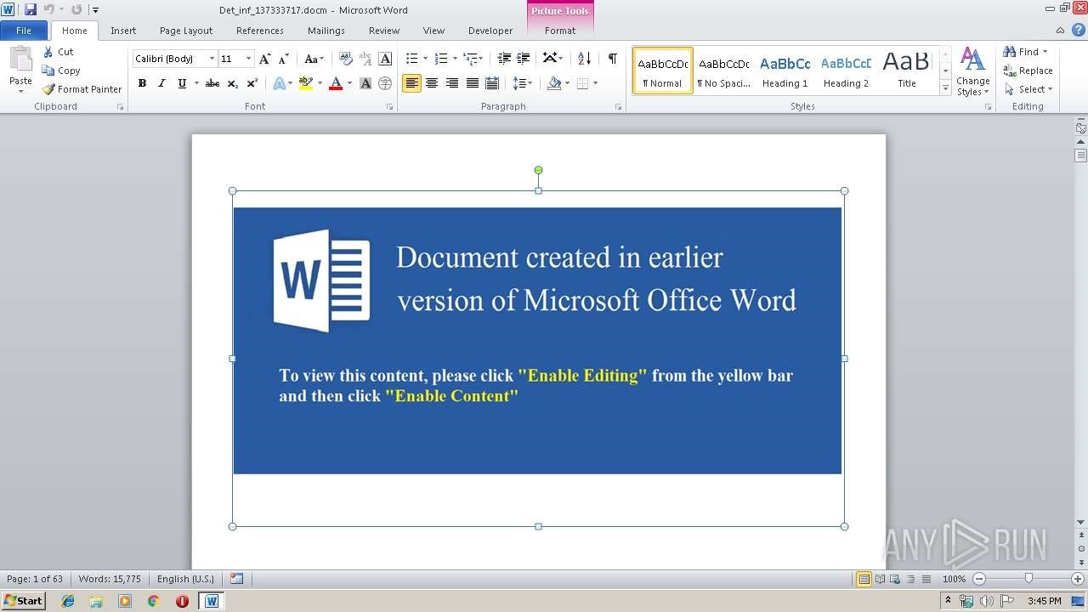The image size is (1088, 612).
Task: Align text to the right
Action: click(x=452, y=83)
